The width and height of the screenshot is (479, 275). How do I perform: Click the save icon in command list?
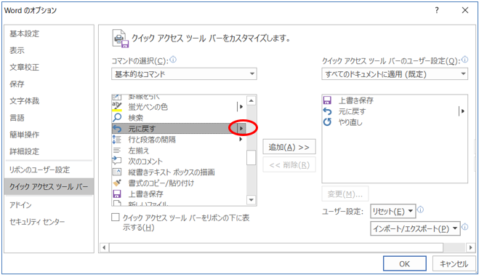coord(117,194)
